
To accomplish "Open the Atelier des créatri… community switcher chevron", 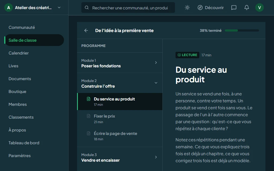I will point(59,7).
